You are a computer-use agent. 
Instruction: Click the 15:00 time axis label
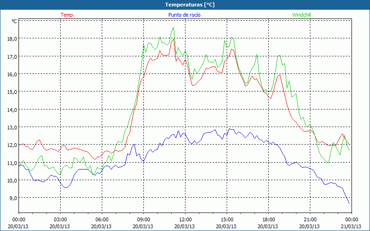(227, 220)
